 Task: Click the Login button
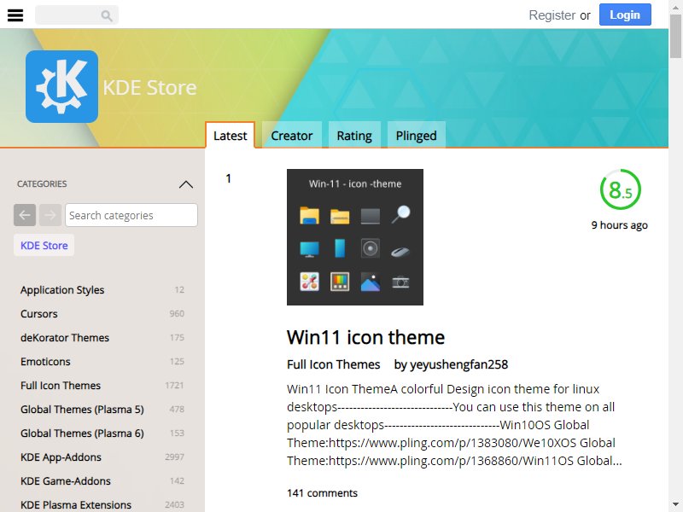coord(625,15)
